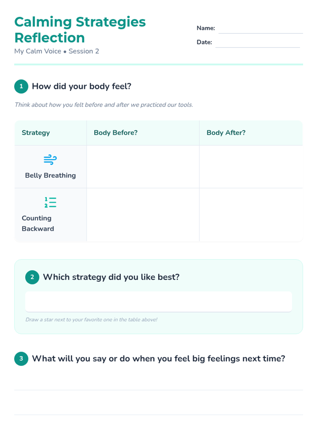Select Body Before cell for Counting Backward

pyautogui.click(x=143, y=214)
